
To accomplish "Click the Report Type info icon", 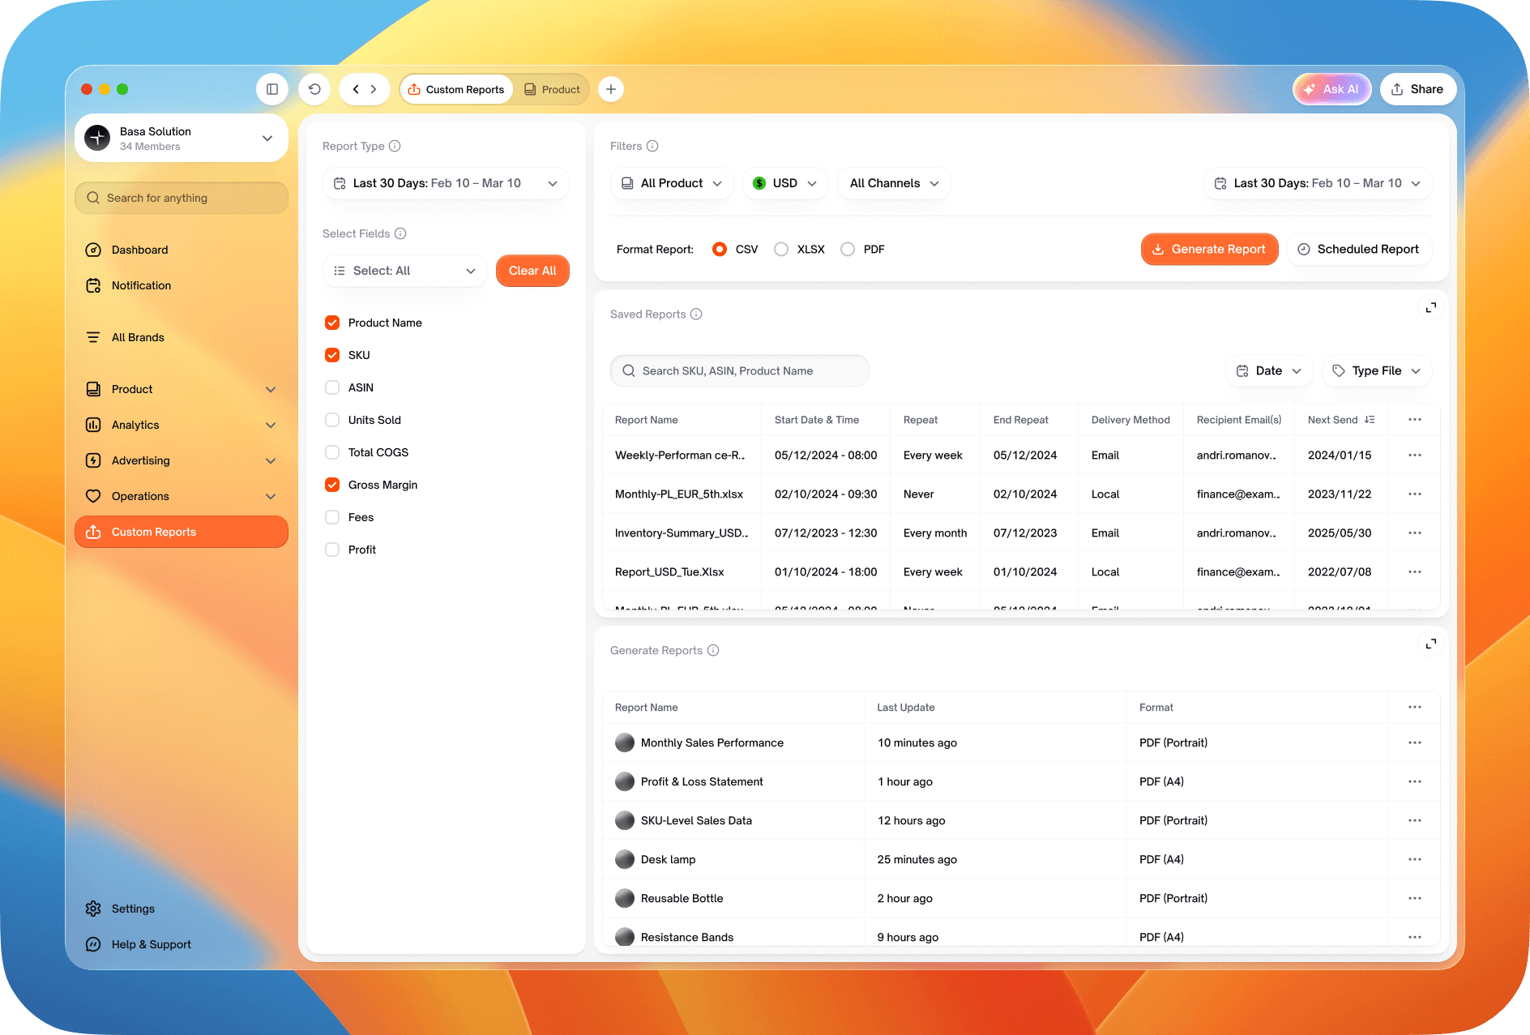I will tap(395, 146).
